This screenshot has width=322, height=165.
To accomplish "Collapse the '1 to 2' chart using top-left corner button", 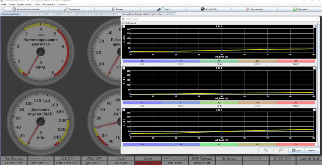I will coord(124,26).
